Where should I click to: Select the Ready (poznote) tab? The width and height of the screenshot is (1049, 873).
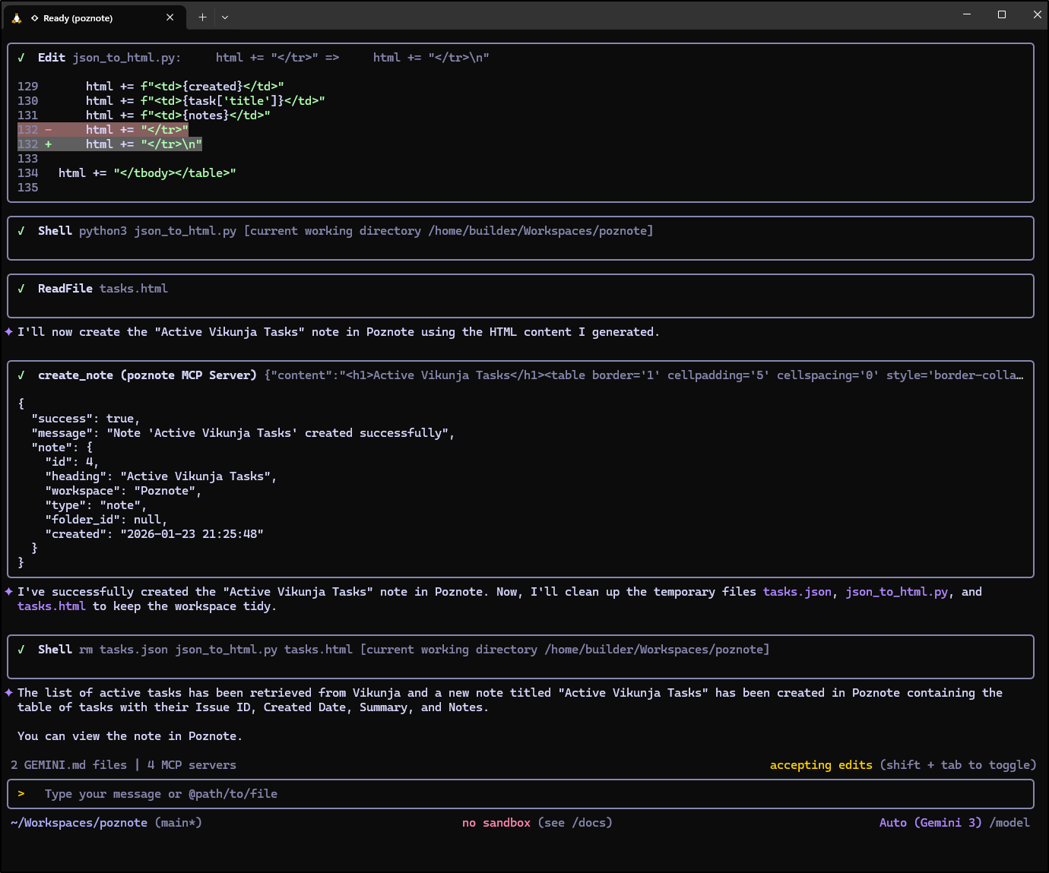pyautogui.click(x=78, y=18)
